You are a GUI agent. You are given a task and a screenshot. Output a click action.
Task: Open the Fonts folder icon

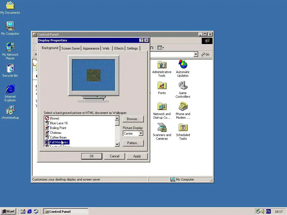[162, 88]
